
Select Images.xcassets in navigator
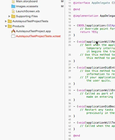pyautogui.click(x=27, y=6)
